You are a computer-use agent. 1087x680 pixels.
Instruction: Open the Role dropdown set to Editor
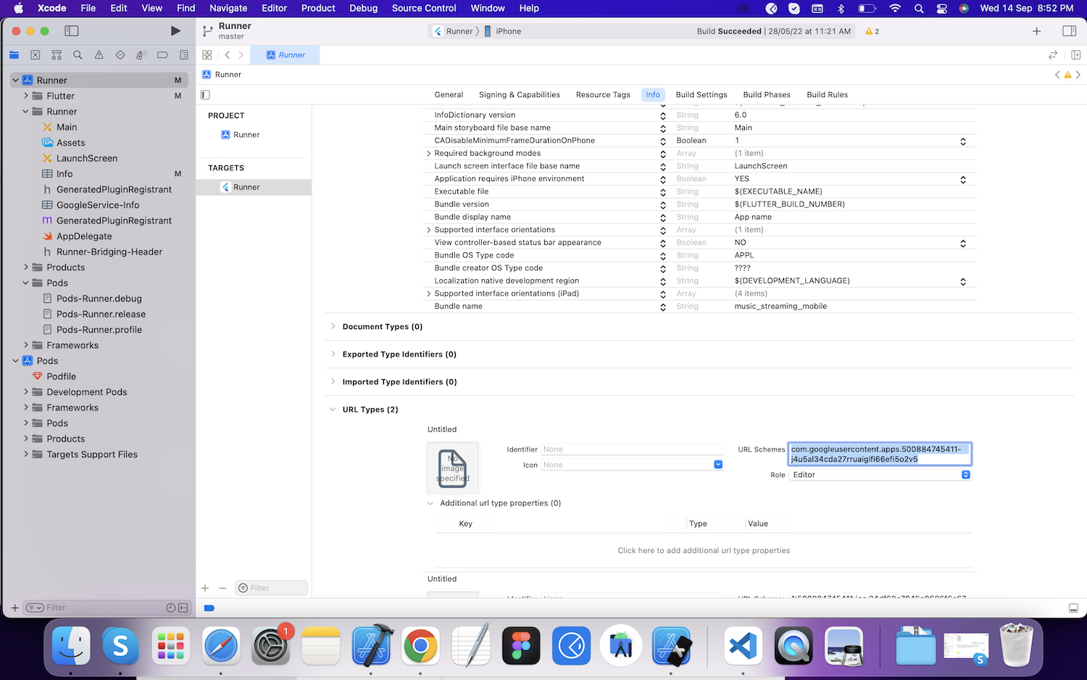coord(880,475)
